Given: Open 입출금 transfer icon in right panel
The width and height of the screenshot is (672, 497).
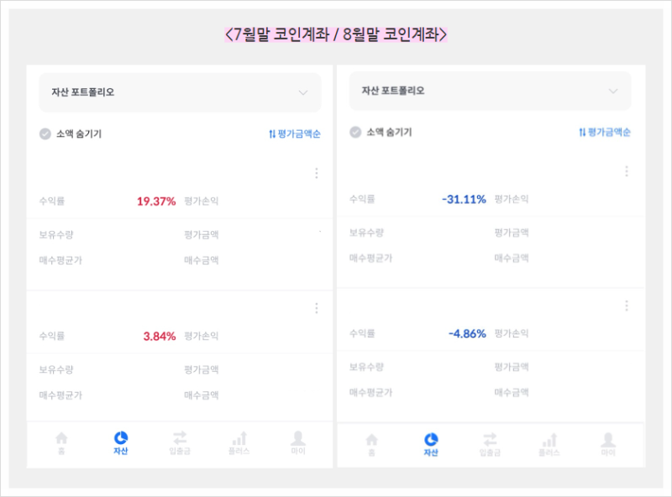Looking at the screenshot, I should click(490, 440).
